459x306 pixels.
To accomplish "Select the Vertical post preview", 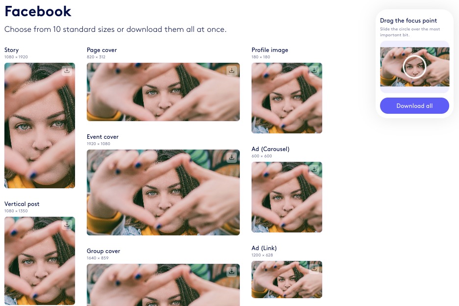I will point(40,261).
